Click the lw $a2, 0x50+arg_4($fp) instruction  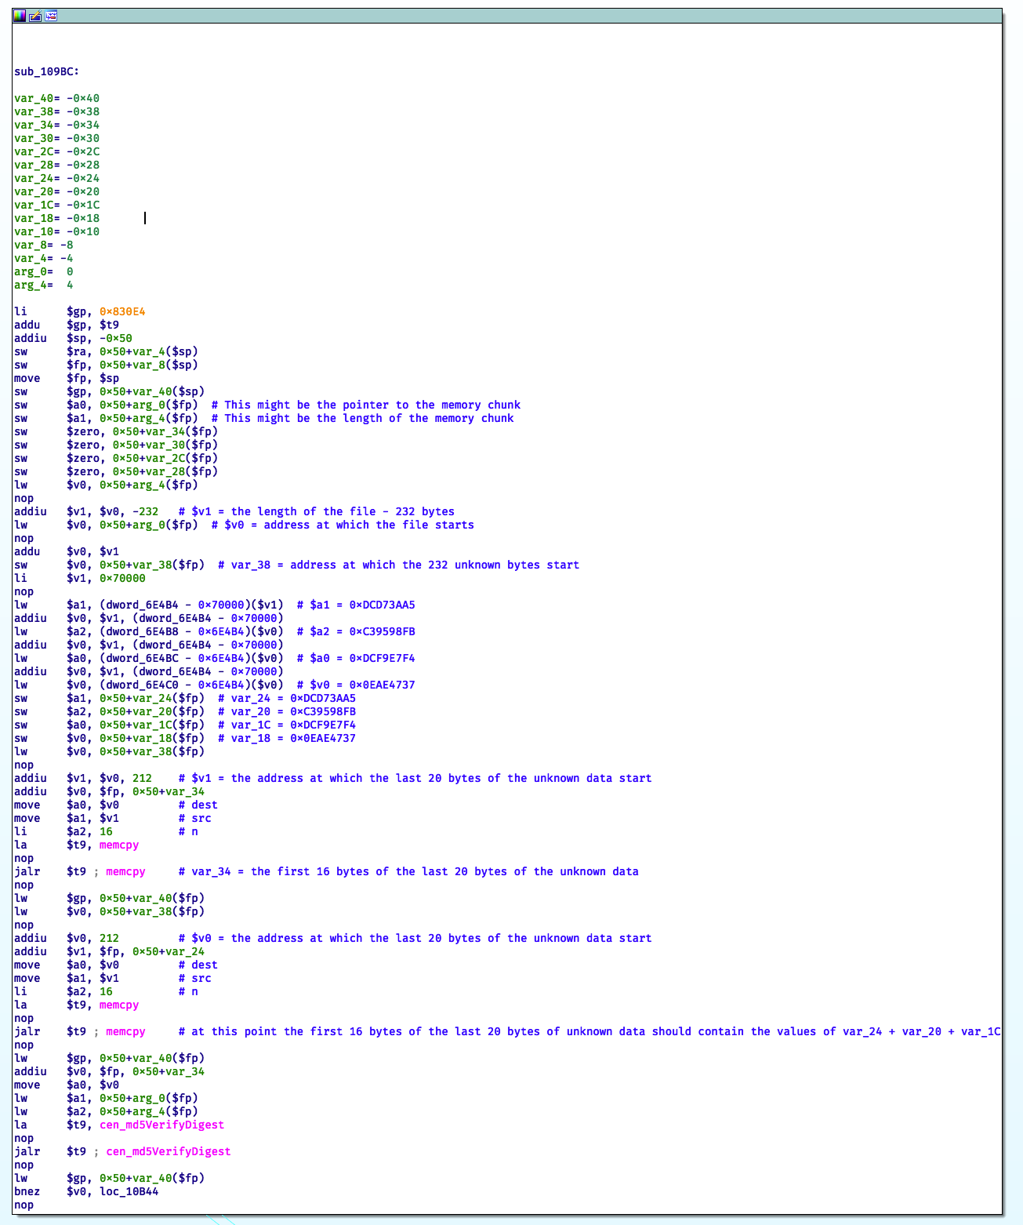[106, 1111]
